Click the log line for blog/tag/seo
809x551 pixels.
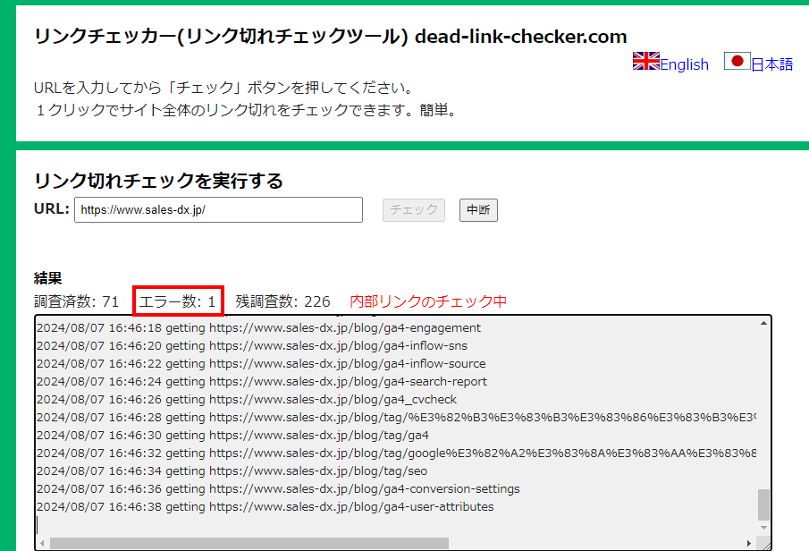pyautogui.click(x=232, y=471)
